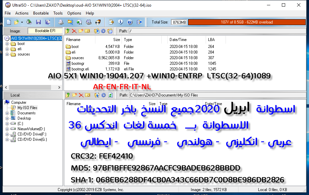Image resolution: width=309 pixels, height=195 pixels.
Task: Expand the (C:) drive node
Action: (x=7, y=124)
